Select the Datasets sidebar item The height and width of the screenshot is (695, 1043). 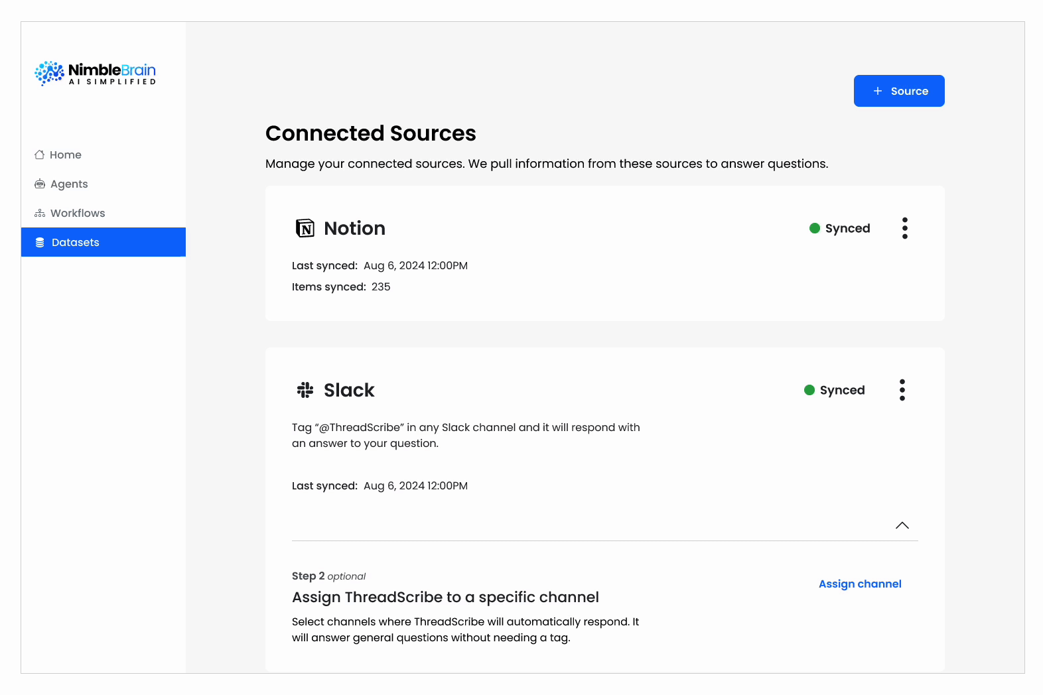click(x=76, y=243)
